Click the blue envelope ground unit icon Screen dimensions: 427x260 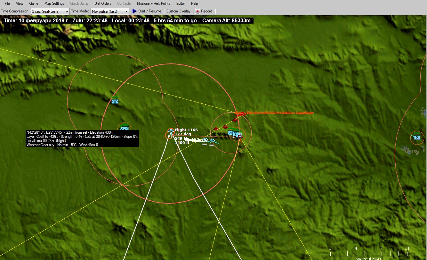point(230,133)
